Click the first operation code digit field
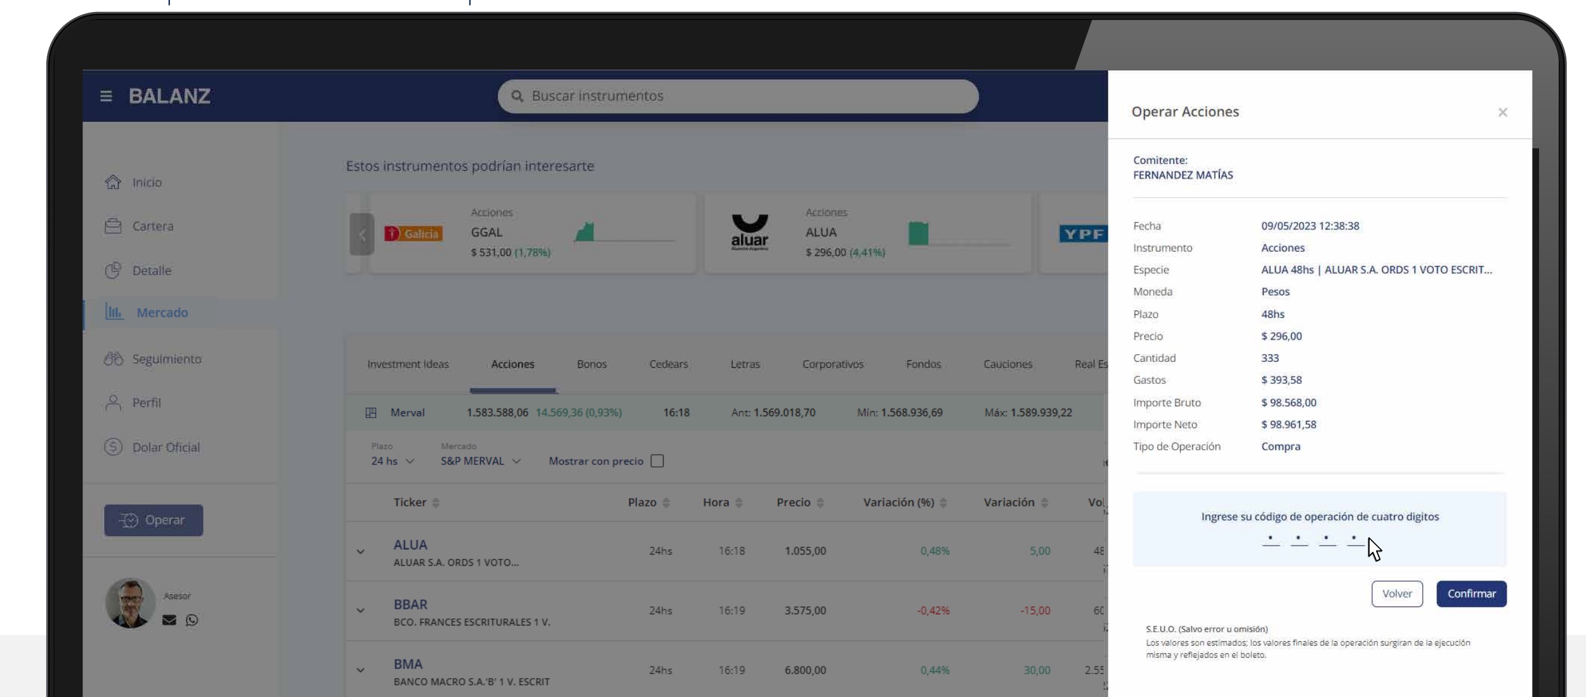 pyautogui.click(x=1271, y=539)
